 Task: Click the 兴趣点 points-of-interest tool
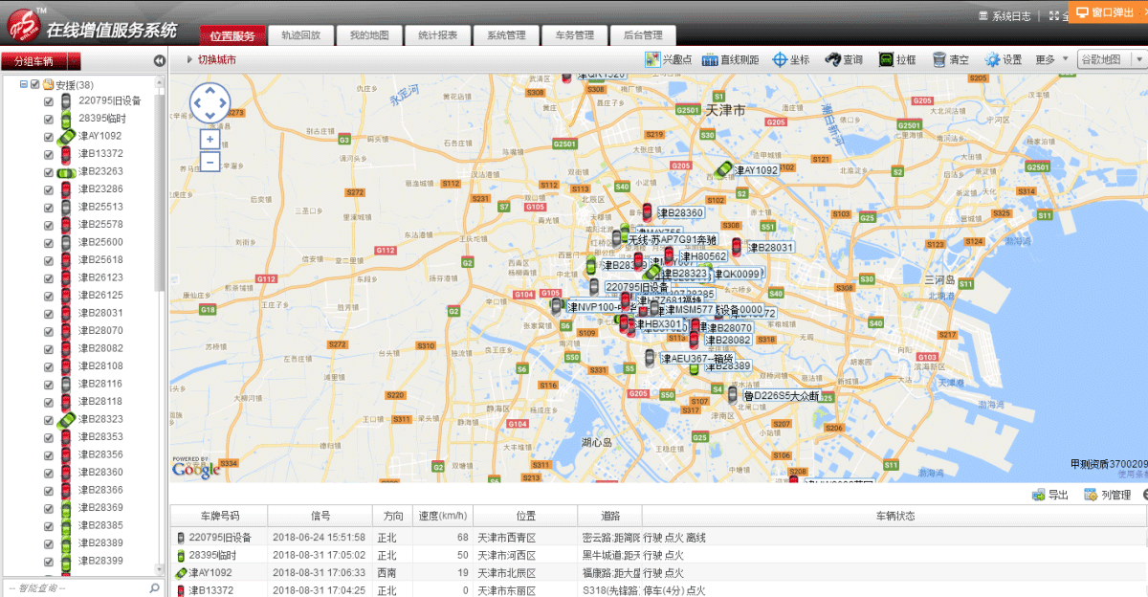point(666,59)
